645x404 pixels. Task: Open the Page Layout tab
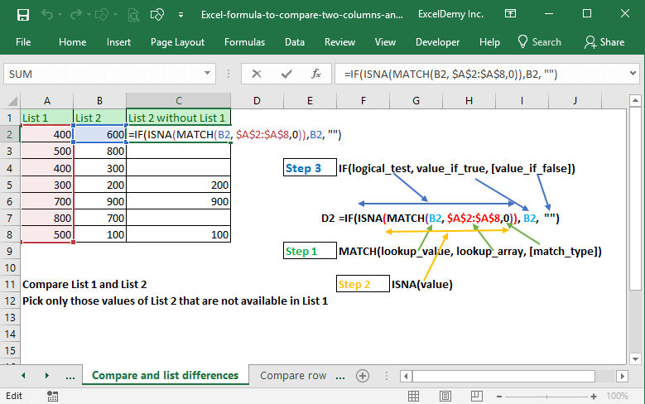177,42
